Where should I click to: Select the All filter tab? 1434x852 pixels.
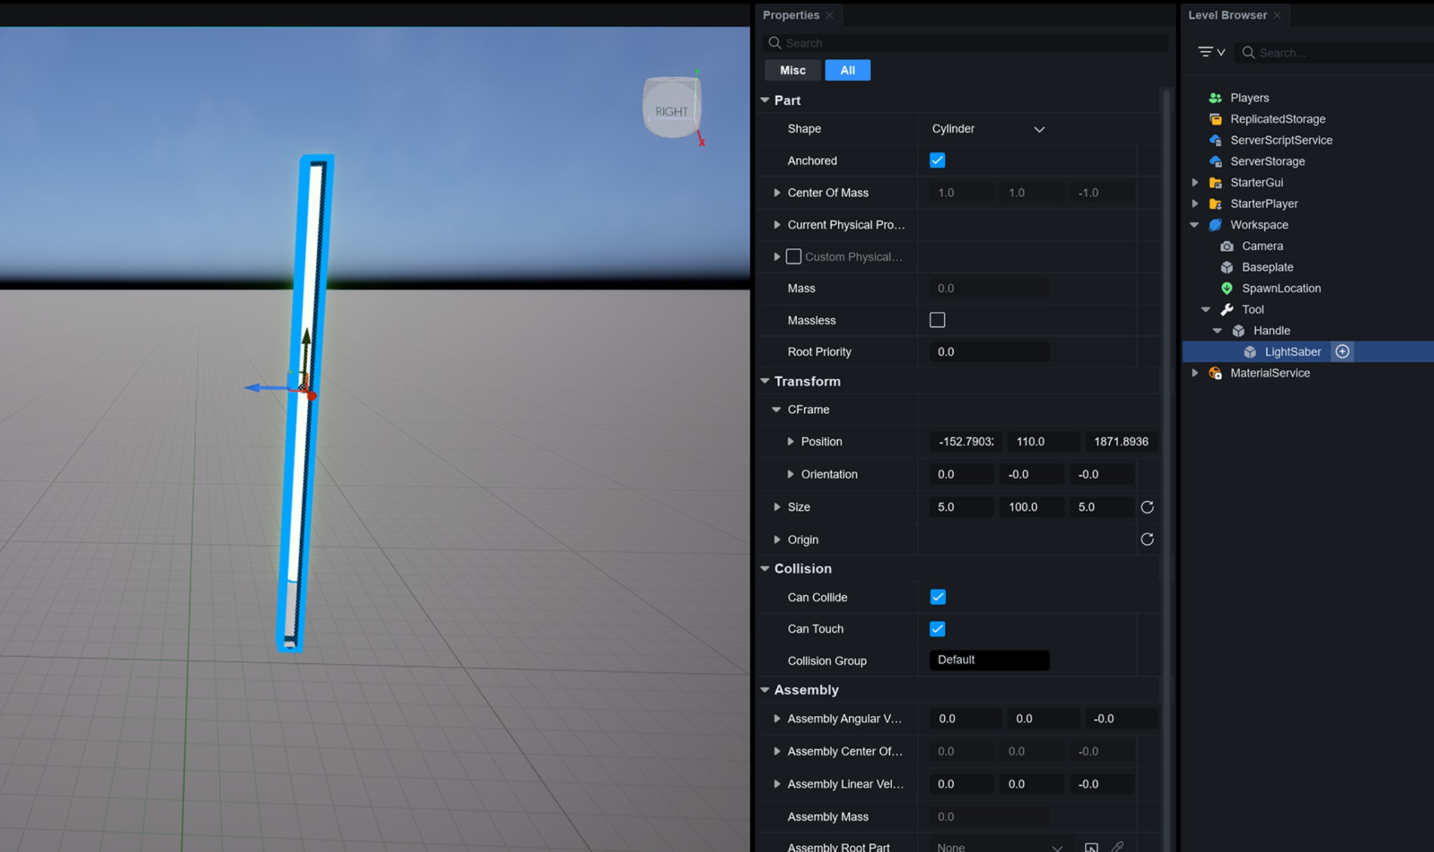pyautogui.click(x=847, y=70)
